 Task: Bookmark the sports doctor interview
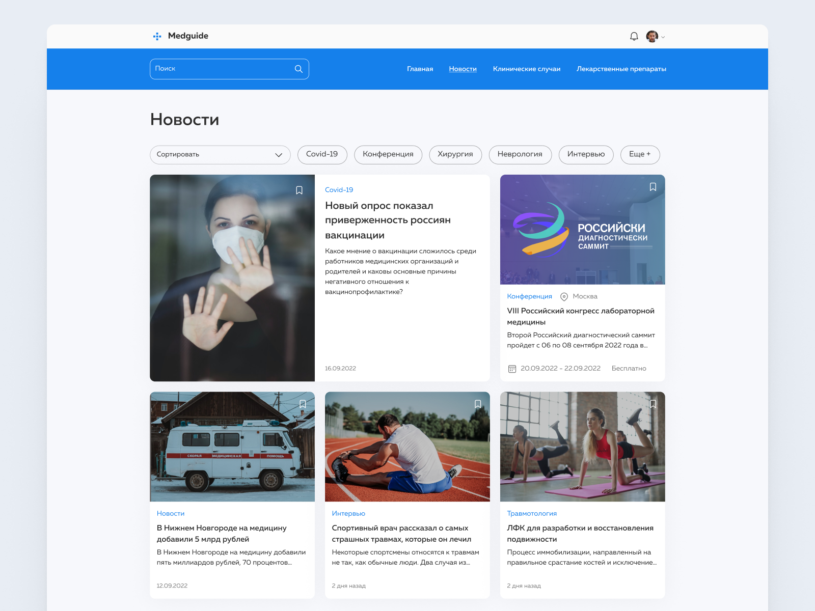(478, 404)
